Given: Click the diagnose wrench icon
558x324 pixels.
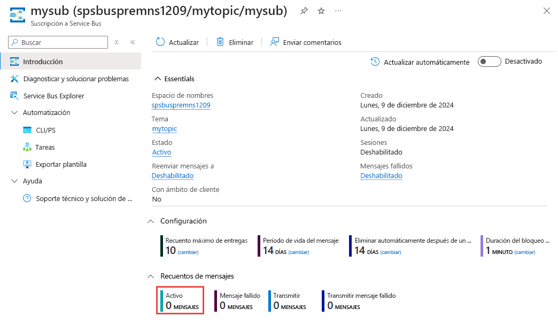Looking at the screenshot, I should 14,79.
